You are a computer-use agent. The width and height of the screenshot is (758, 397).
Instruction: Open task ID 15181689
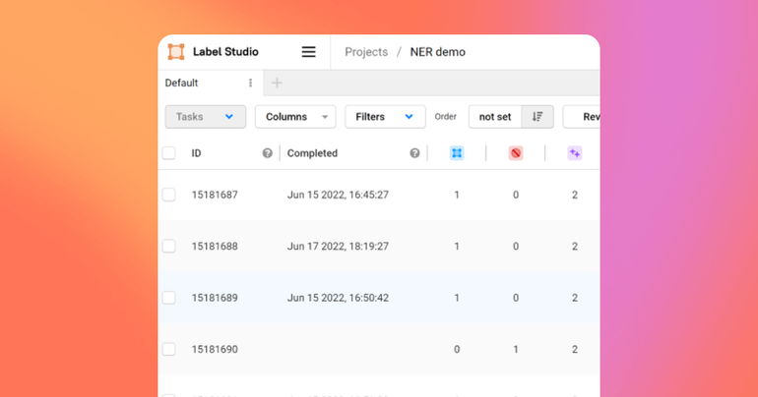coord(215,298)
